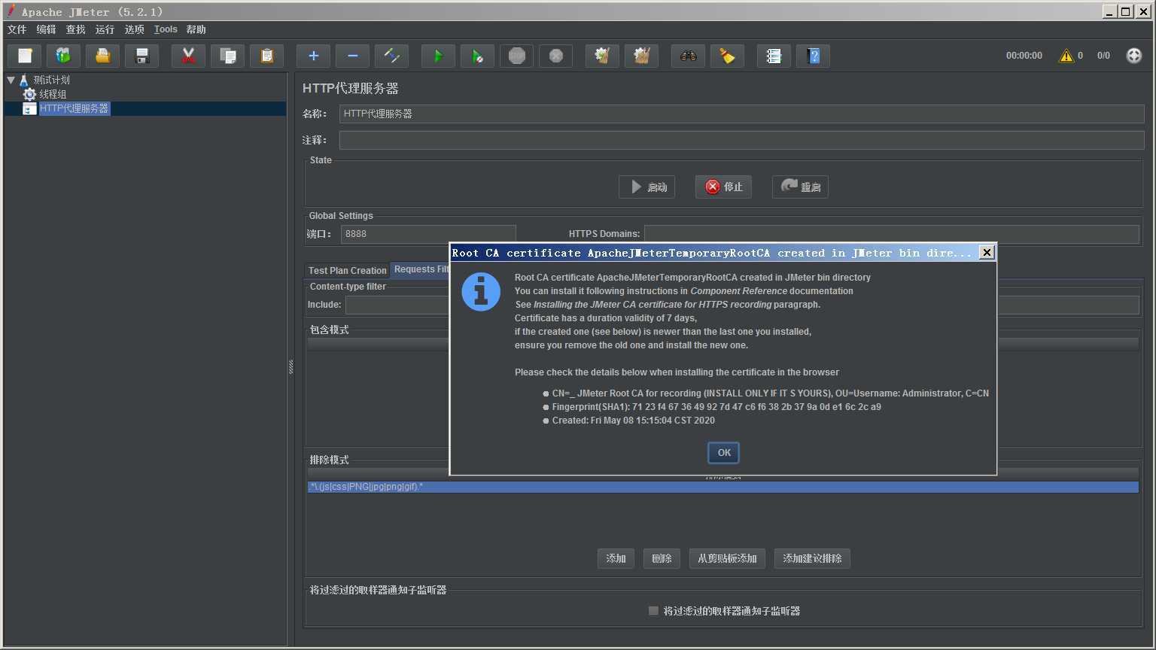This screenshot has width=1156, height=650.
Task: Open the Help toolbar icon
Action: pyautogui.click(x=814, y=56)
